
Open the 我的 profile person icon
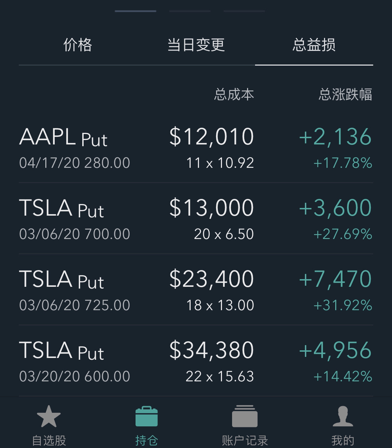[x=343, y=416]
